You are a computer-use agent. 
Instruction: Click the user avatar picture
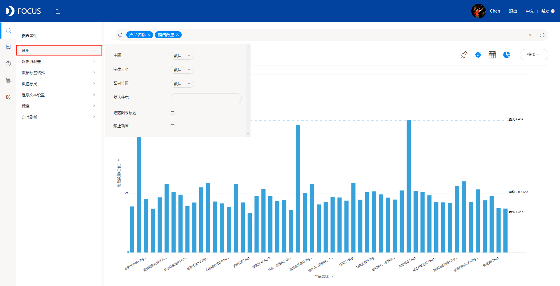pos(479,11)
